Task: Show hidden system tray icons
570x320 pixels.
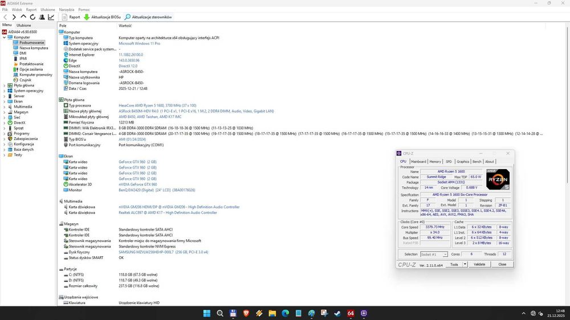Action: pyautogui.click(x=523, y=313)
